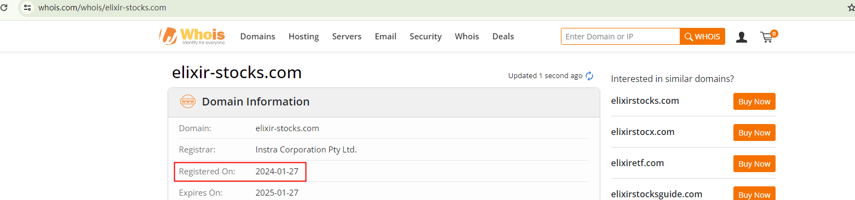The image size is (855, 200).
Task: Open the user account icon
Action: 742,37
